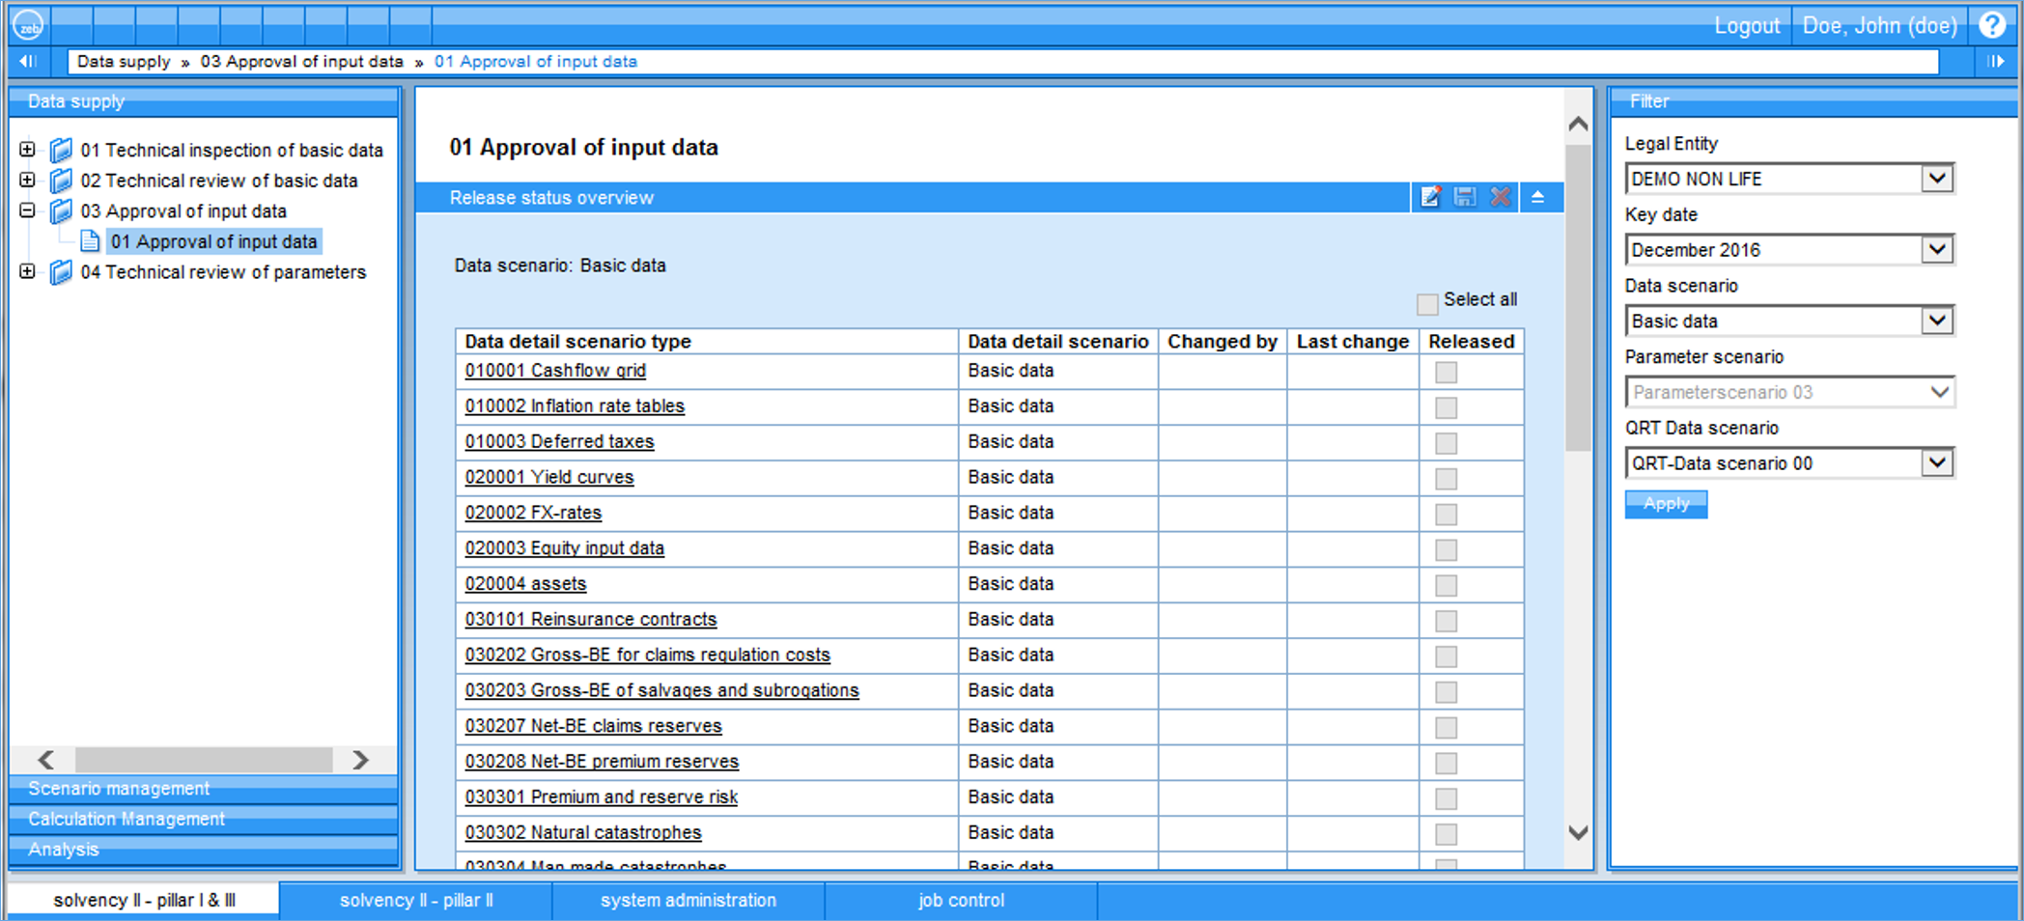Expand 04 Technical review of parameters node

coord(28,272)
